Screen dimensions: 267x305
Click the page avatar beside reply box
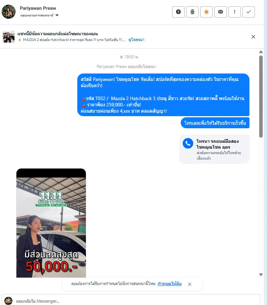point(8,301)
